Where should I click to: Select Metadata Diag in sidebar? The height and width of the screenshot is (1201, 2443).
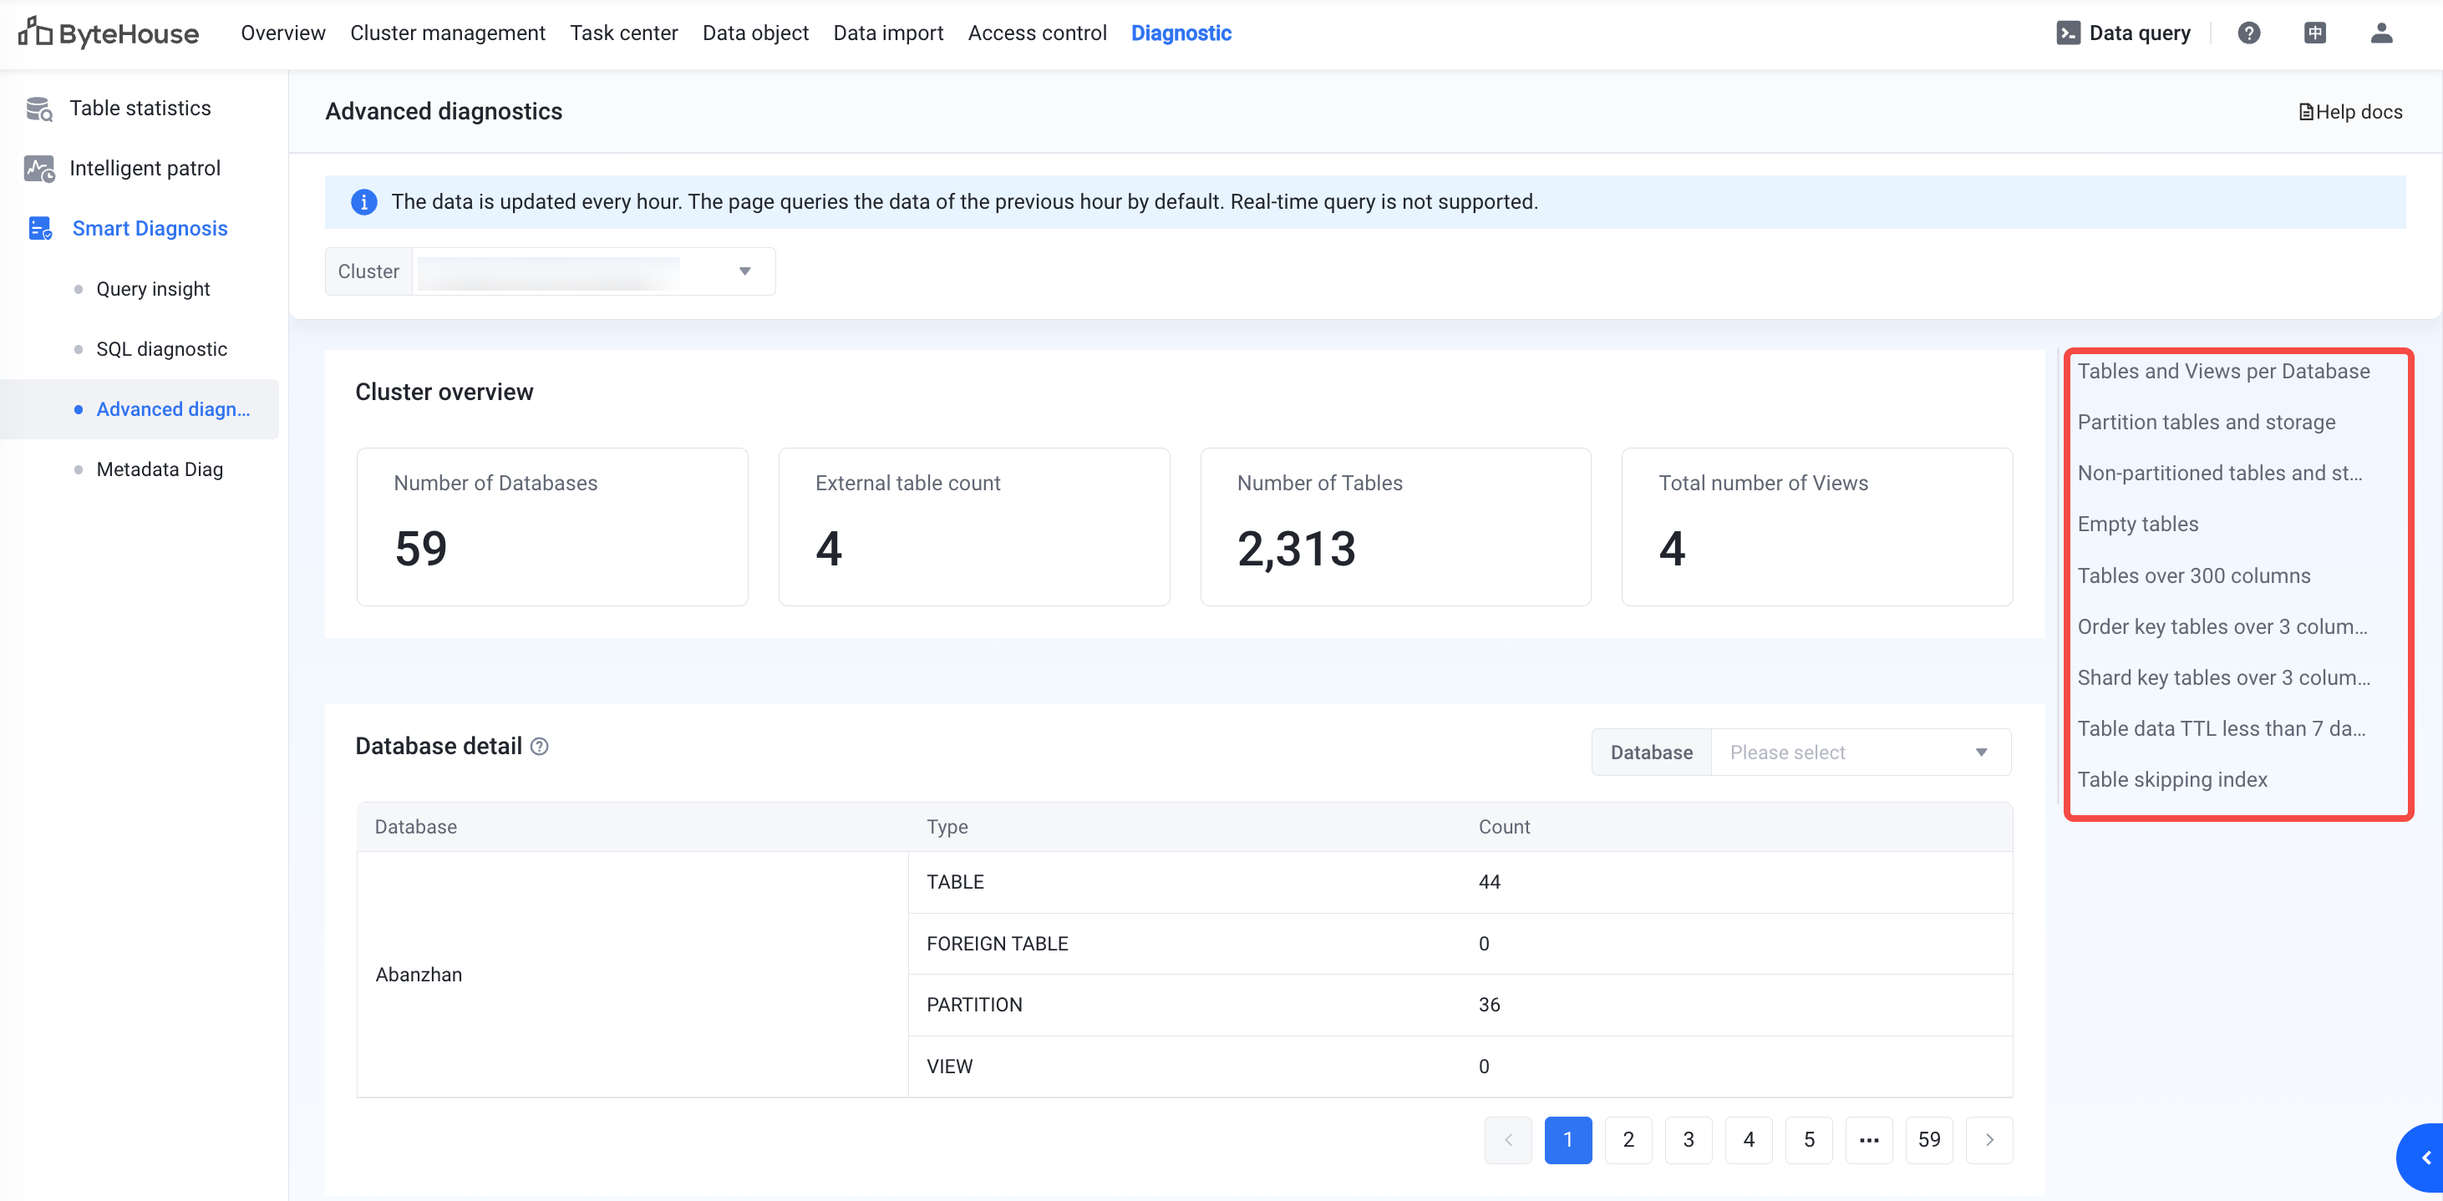click(x=160, y=469)
